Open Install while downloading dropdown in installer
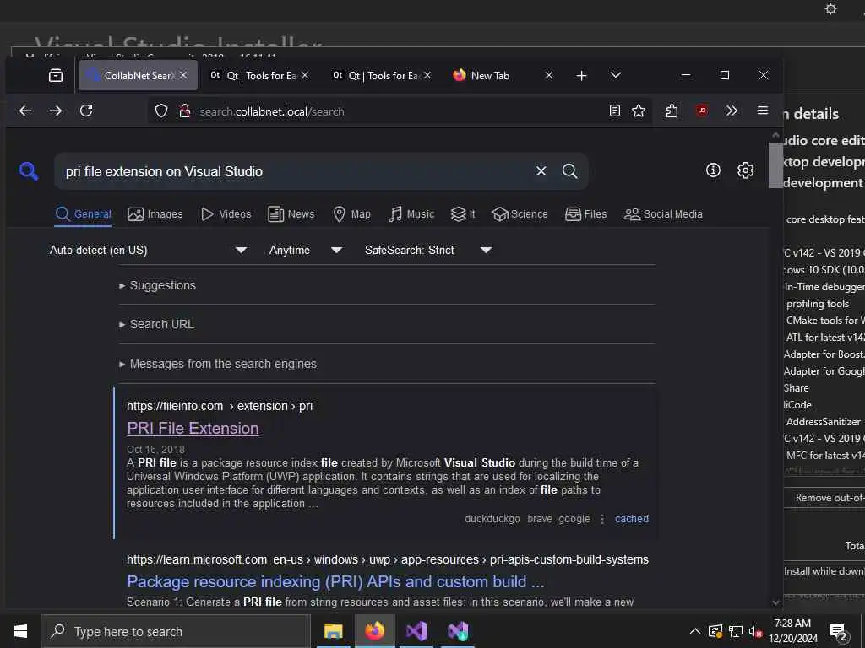 click(x=824, y=571)
